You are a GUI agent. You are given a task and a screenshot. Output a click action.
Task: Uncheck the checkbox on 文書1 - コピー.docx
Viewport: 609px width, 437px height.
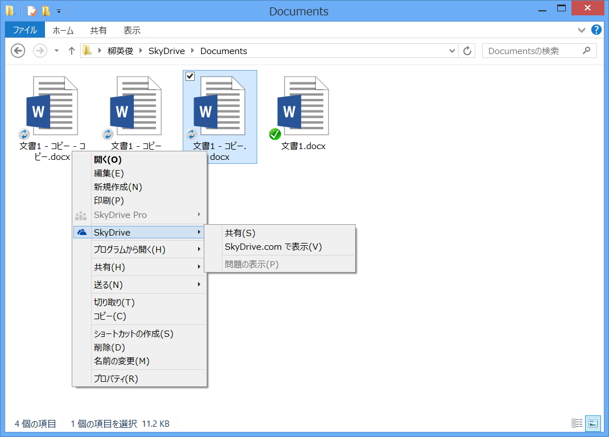click(190, 76)
